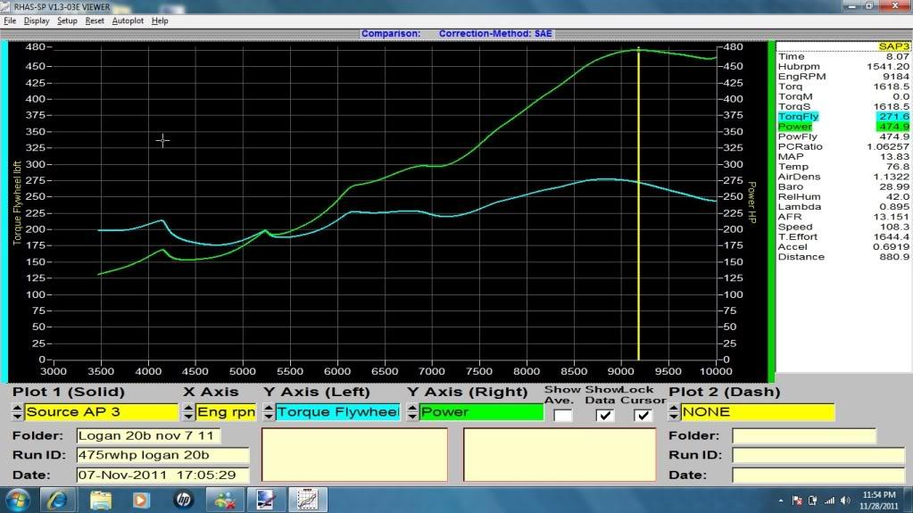The height and width of the screenshot is (513, 913).
Task: Click the Plot 1 Run ID field
Action: click(x=162, y=455)
